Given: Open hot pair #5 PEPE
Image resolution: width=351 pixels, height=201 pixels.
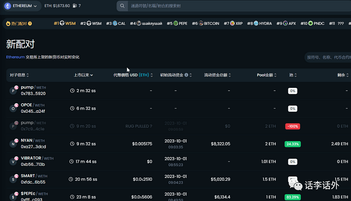Looking at the screenshot, I should pos(177,23).
